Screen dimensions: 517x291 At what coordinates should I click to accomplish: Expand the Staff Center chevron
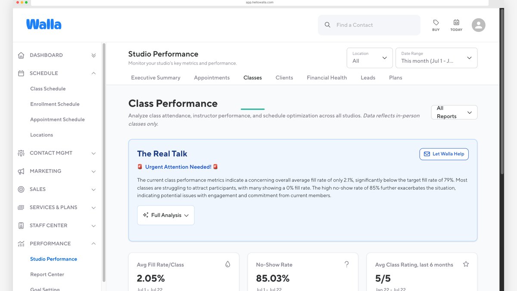[x=93, y=225]
